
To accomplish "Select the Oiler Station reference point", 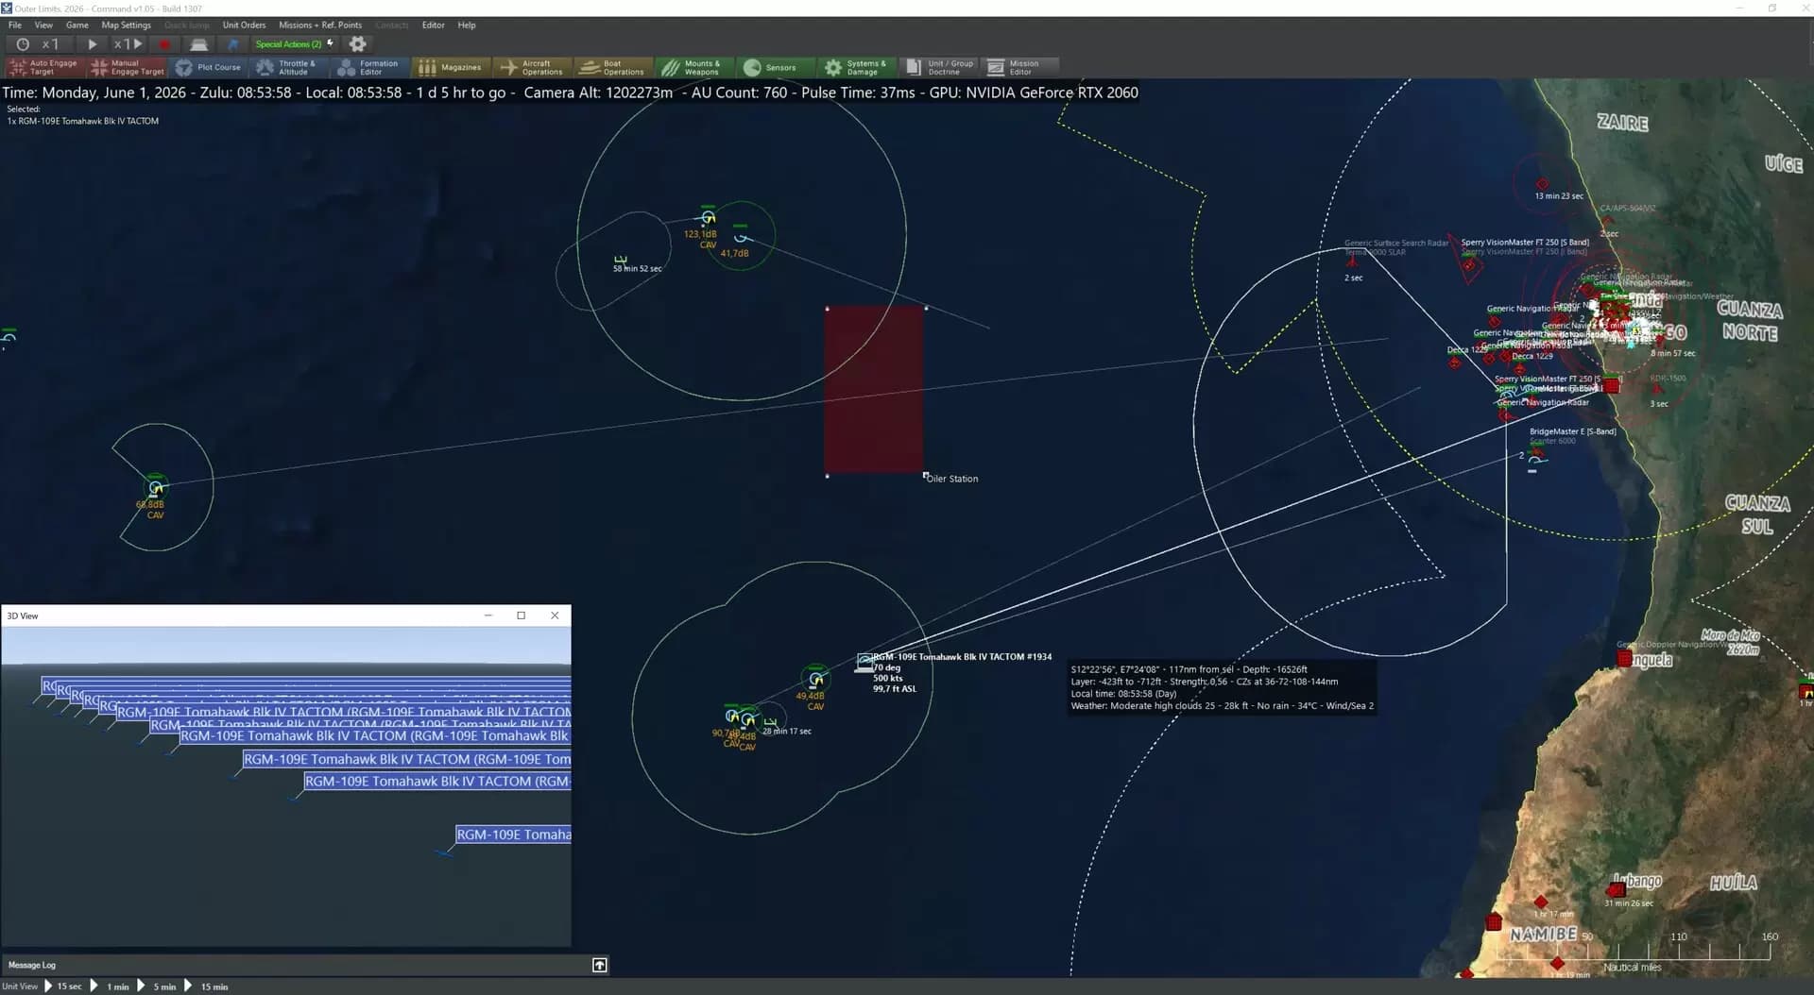I will 950,479.
